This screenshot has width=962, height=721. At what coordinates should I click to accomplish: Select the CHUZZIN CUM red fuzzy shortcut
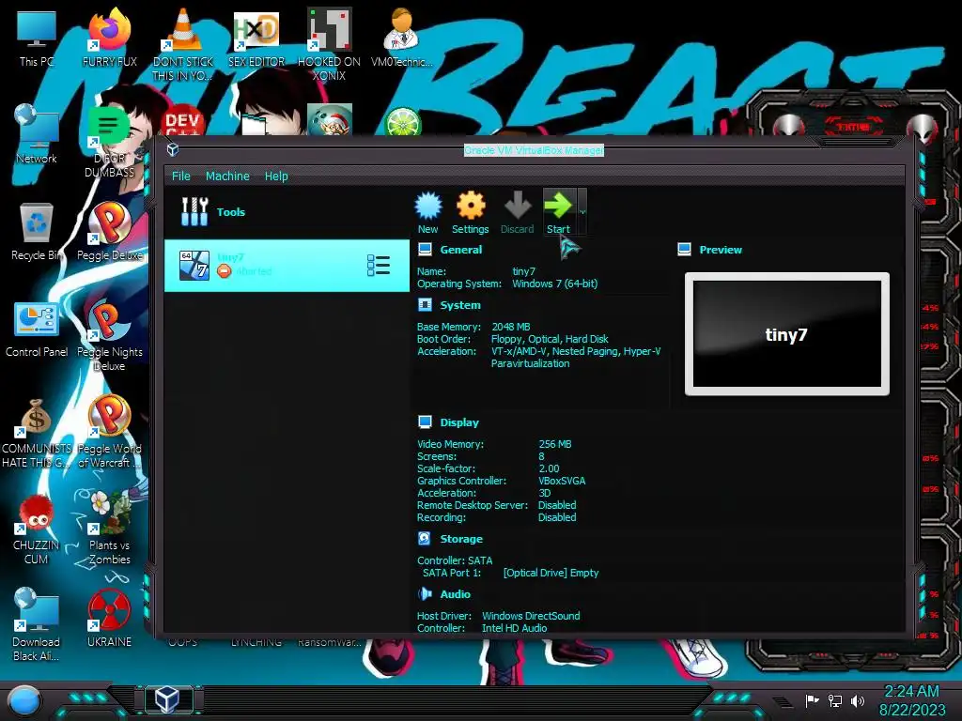[x=37, y=529]
